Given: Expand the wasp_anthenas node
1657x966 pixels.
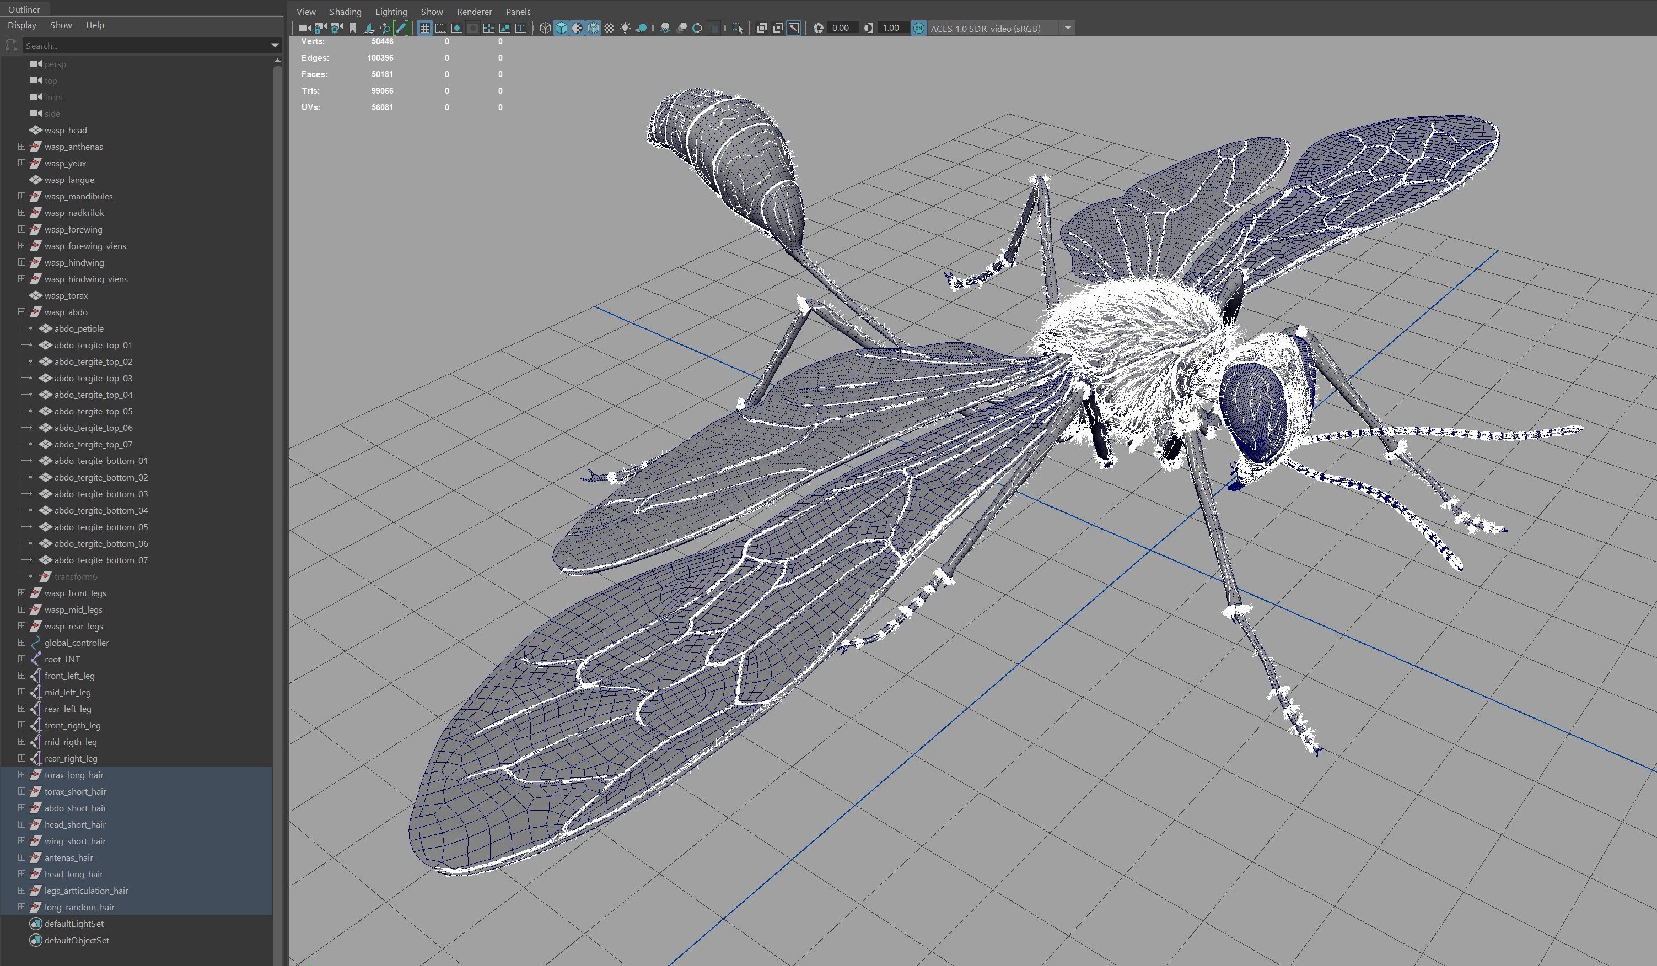Looking at the screenshot, I should (x=21, y=147).
